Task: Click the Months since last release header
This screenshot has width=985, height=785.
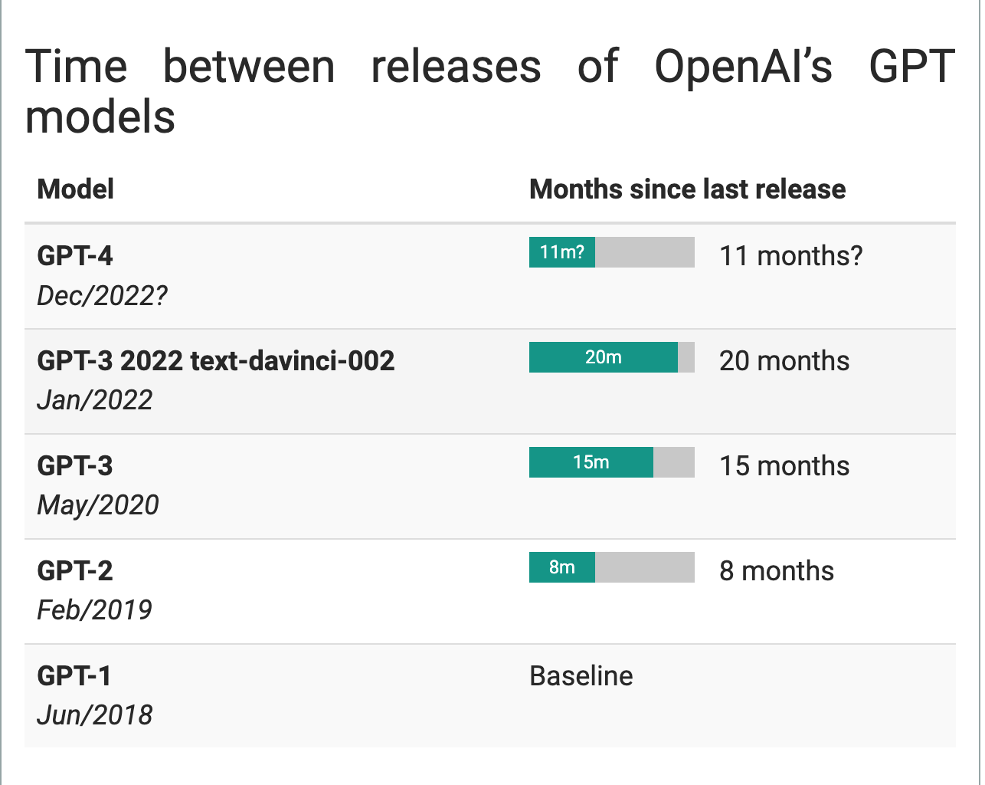Action: (687, 189)
